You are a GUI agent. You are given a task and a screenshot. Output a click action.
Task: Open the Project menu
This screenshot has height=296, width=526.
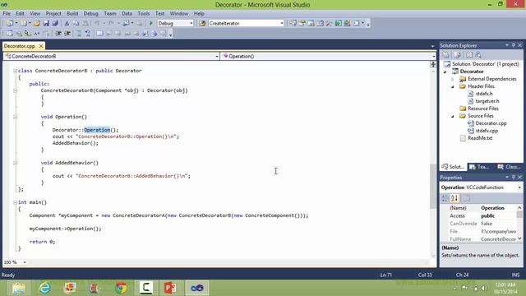tap(53, 13)
